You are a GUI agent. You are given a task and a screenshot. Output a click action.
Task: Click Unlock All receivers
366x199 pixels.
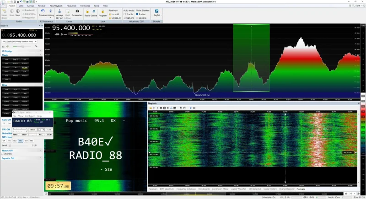coord(115,18)
